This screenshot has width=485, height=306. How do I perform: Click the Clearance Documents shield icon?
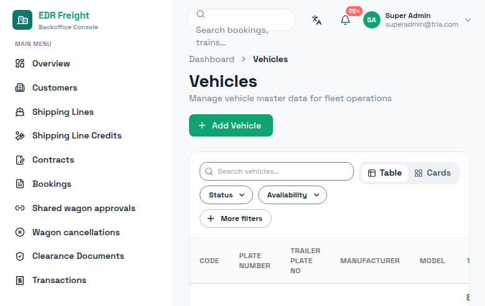(x=20, y=256)
